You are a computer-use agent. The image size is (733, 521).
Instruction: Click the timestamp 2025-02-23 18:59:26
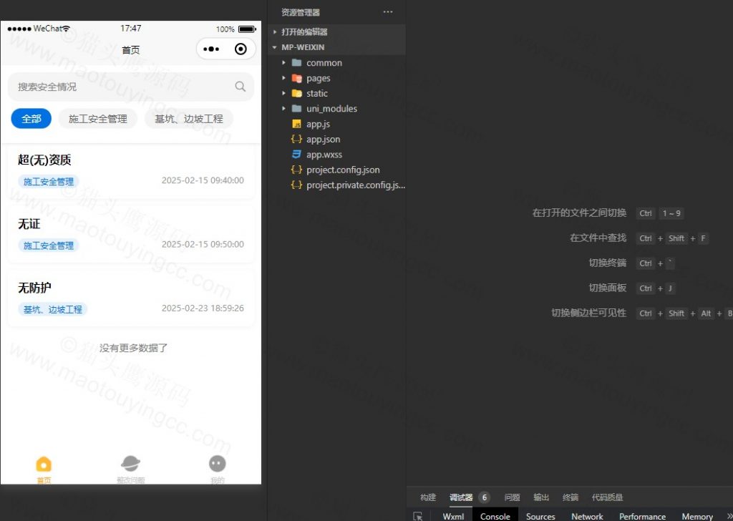[x=203, y=308]
